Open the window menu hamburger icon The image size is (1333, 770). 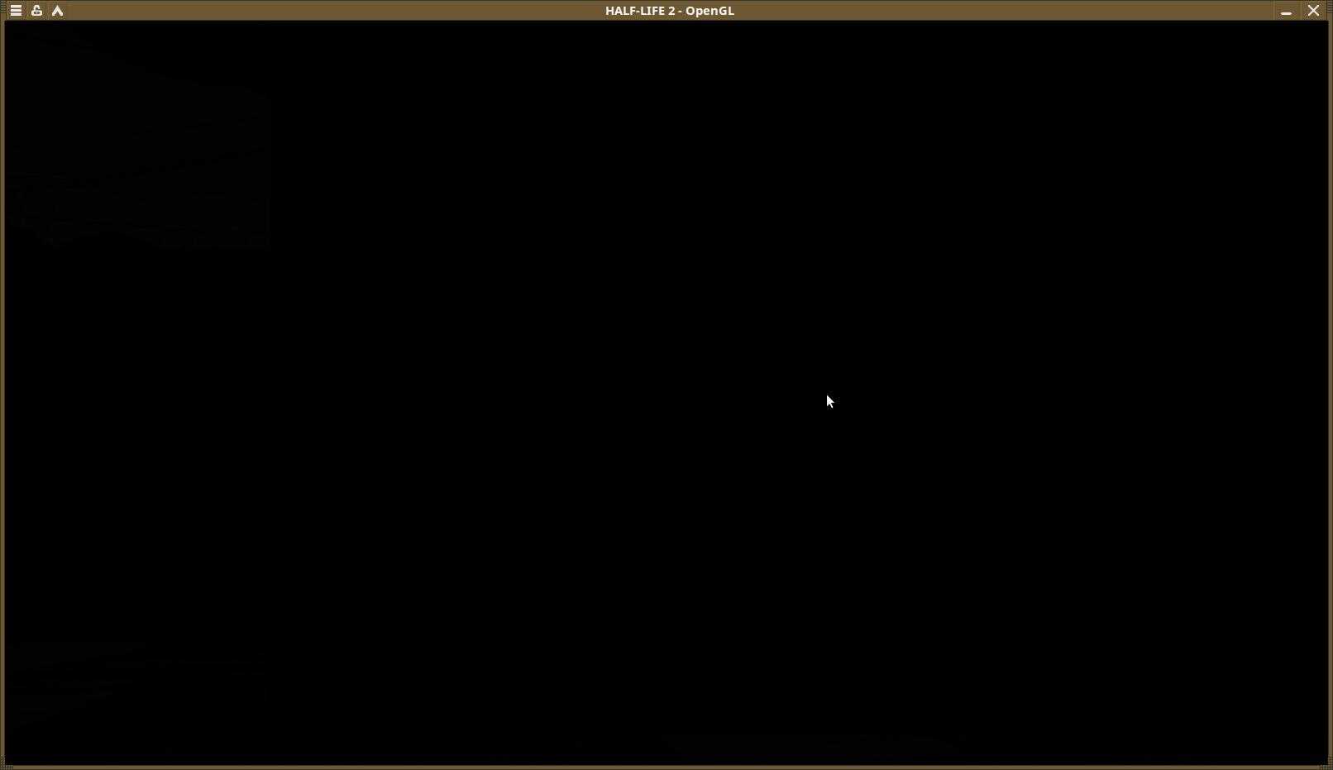(16, 11)
